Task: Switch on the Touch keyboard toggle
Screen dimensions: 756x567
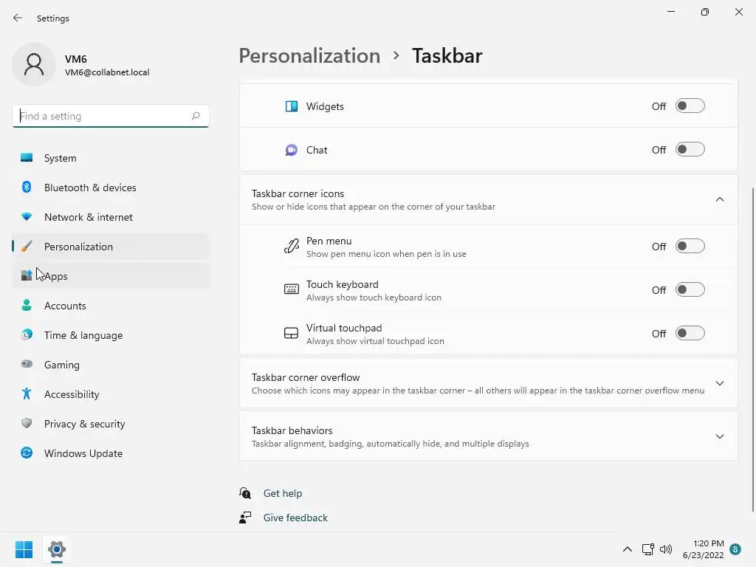Action: tap(690, 290)
